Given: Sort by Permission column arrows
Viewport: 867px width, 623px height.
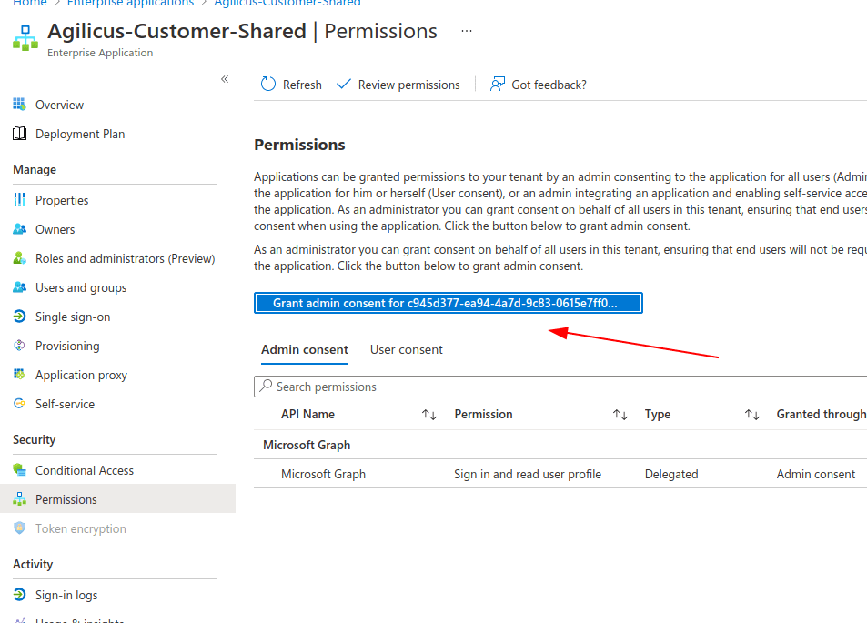Looking at the screenshot, I should (620, 414).
